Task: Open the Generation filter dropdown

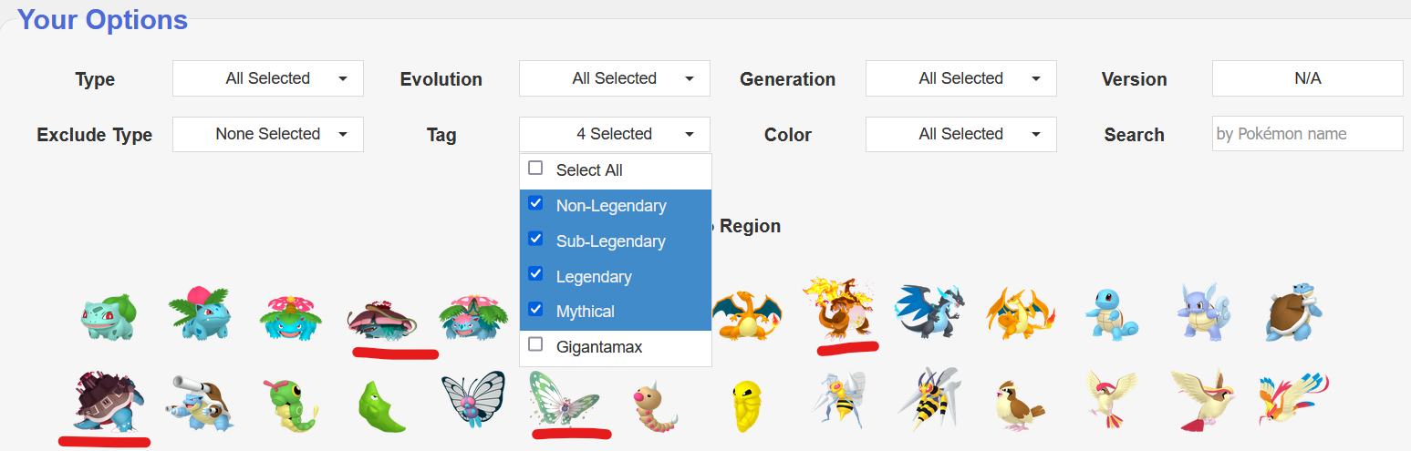Action: pos(961,78)
